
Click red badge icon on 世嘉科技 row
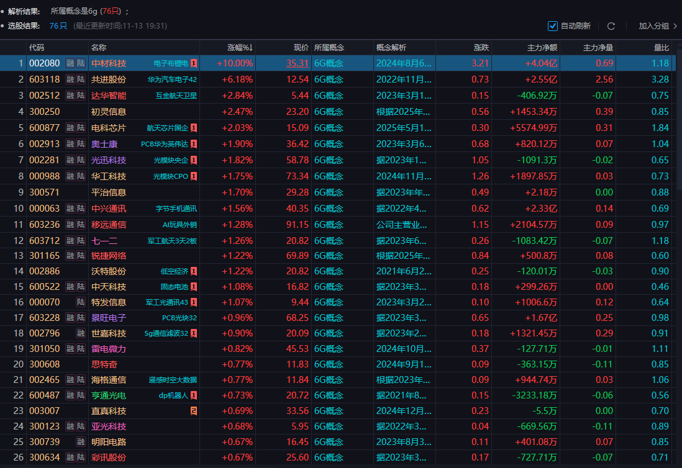click(x=194, y=333)
